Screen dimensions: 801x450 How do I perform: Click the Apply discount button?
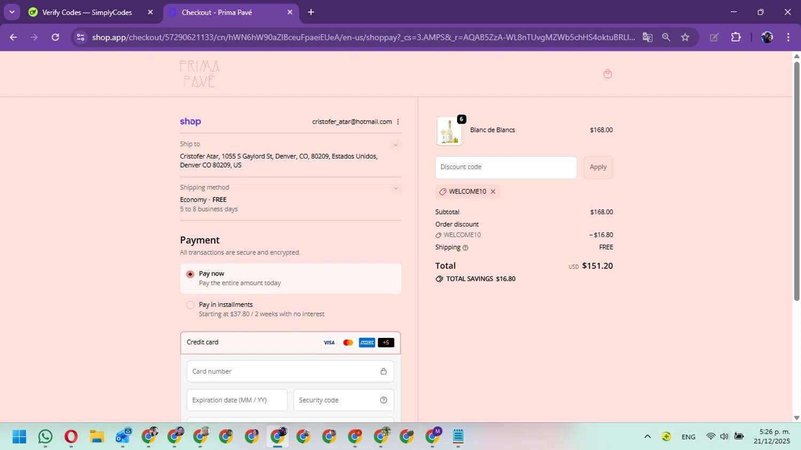[598, 168]
